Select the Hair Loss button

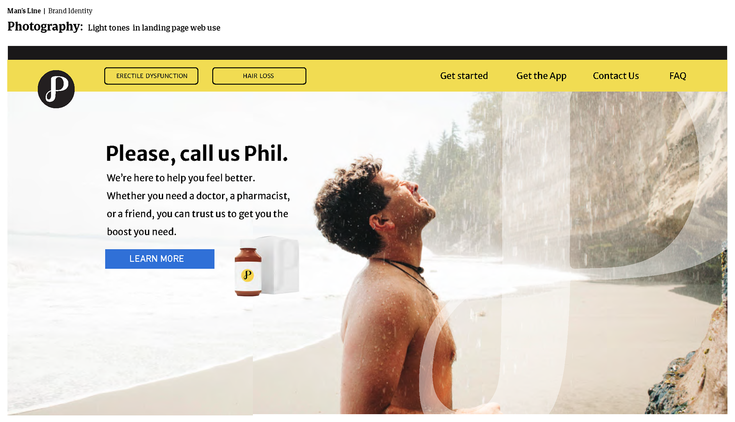coord(259,76)
